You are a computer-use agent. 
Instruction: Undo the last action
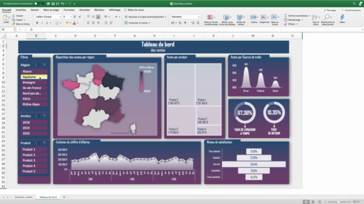[x=63, y=4]
